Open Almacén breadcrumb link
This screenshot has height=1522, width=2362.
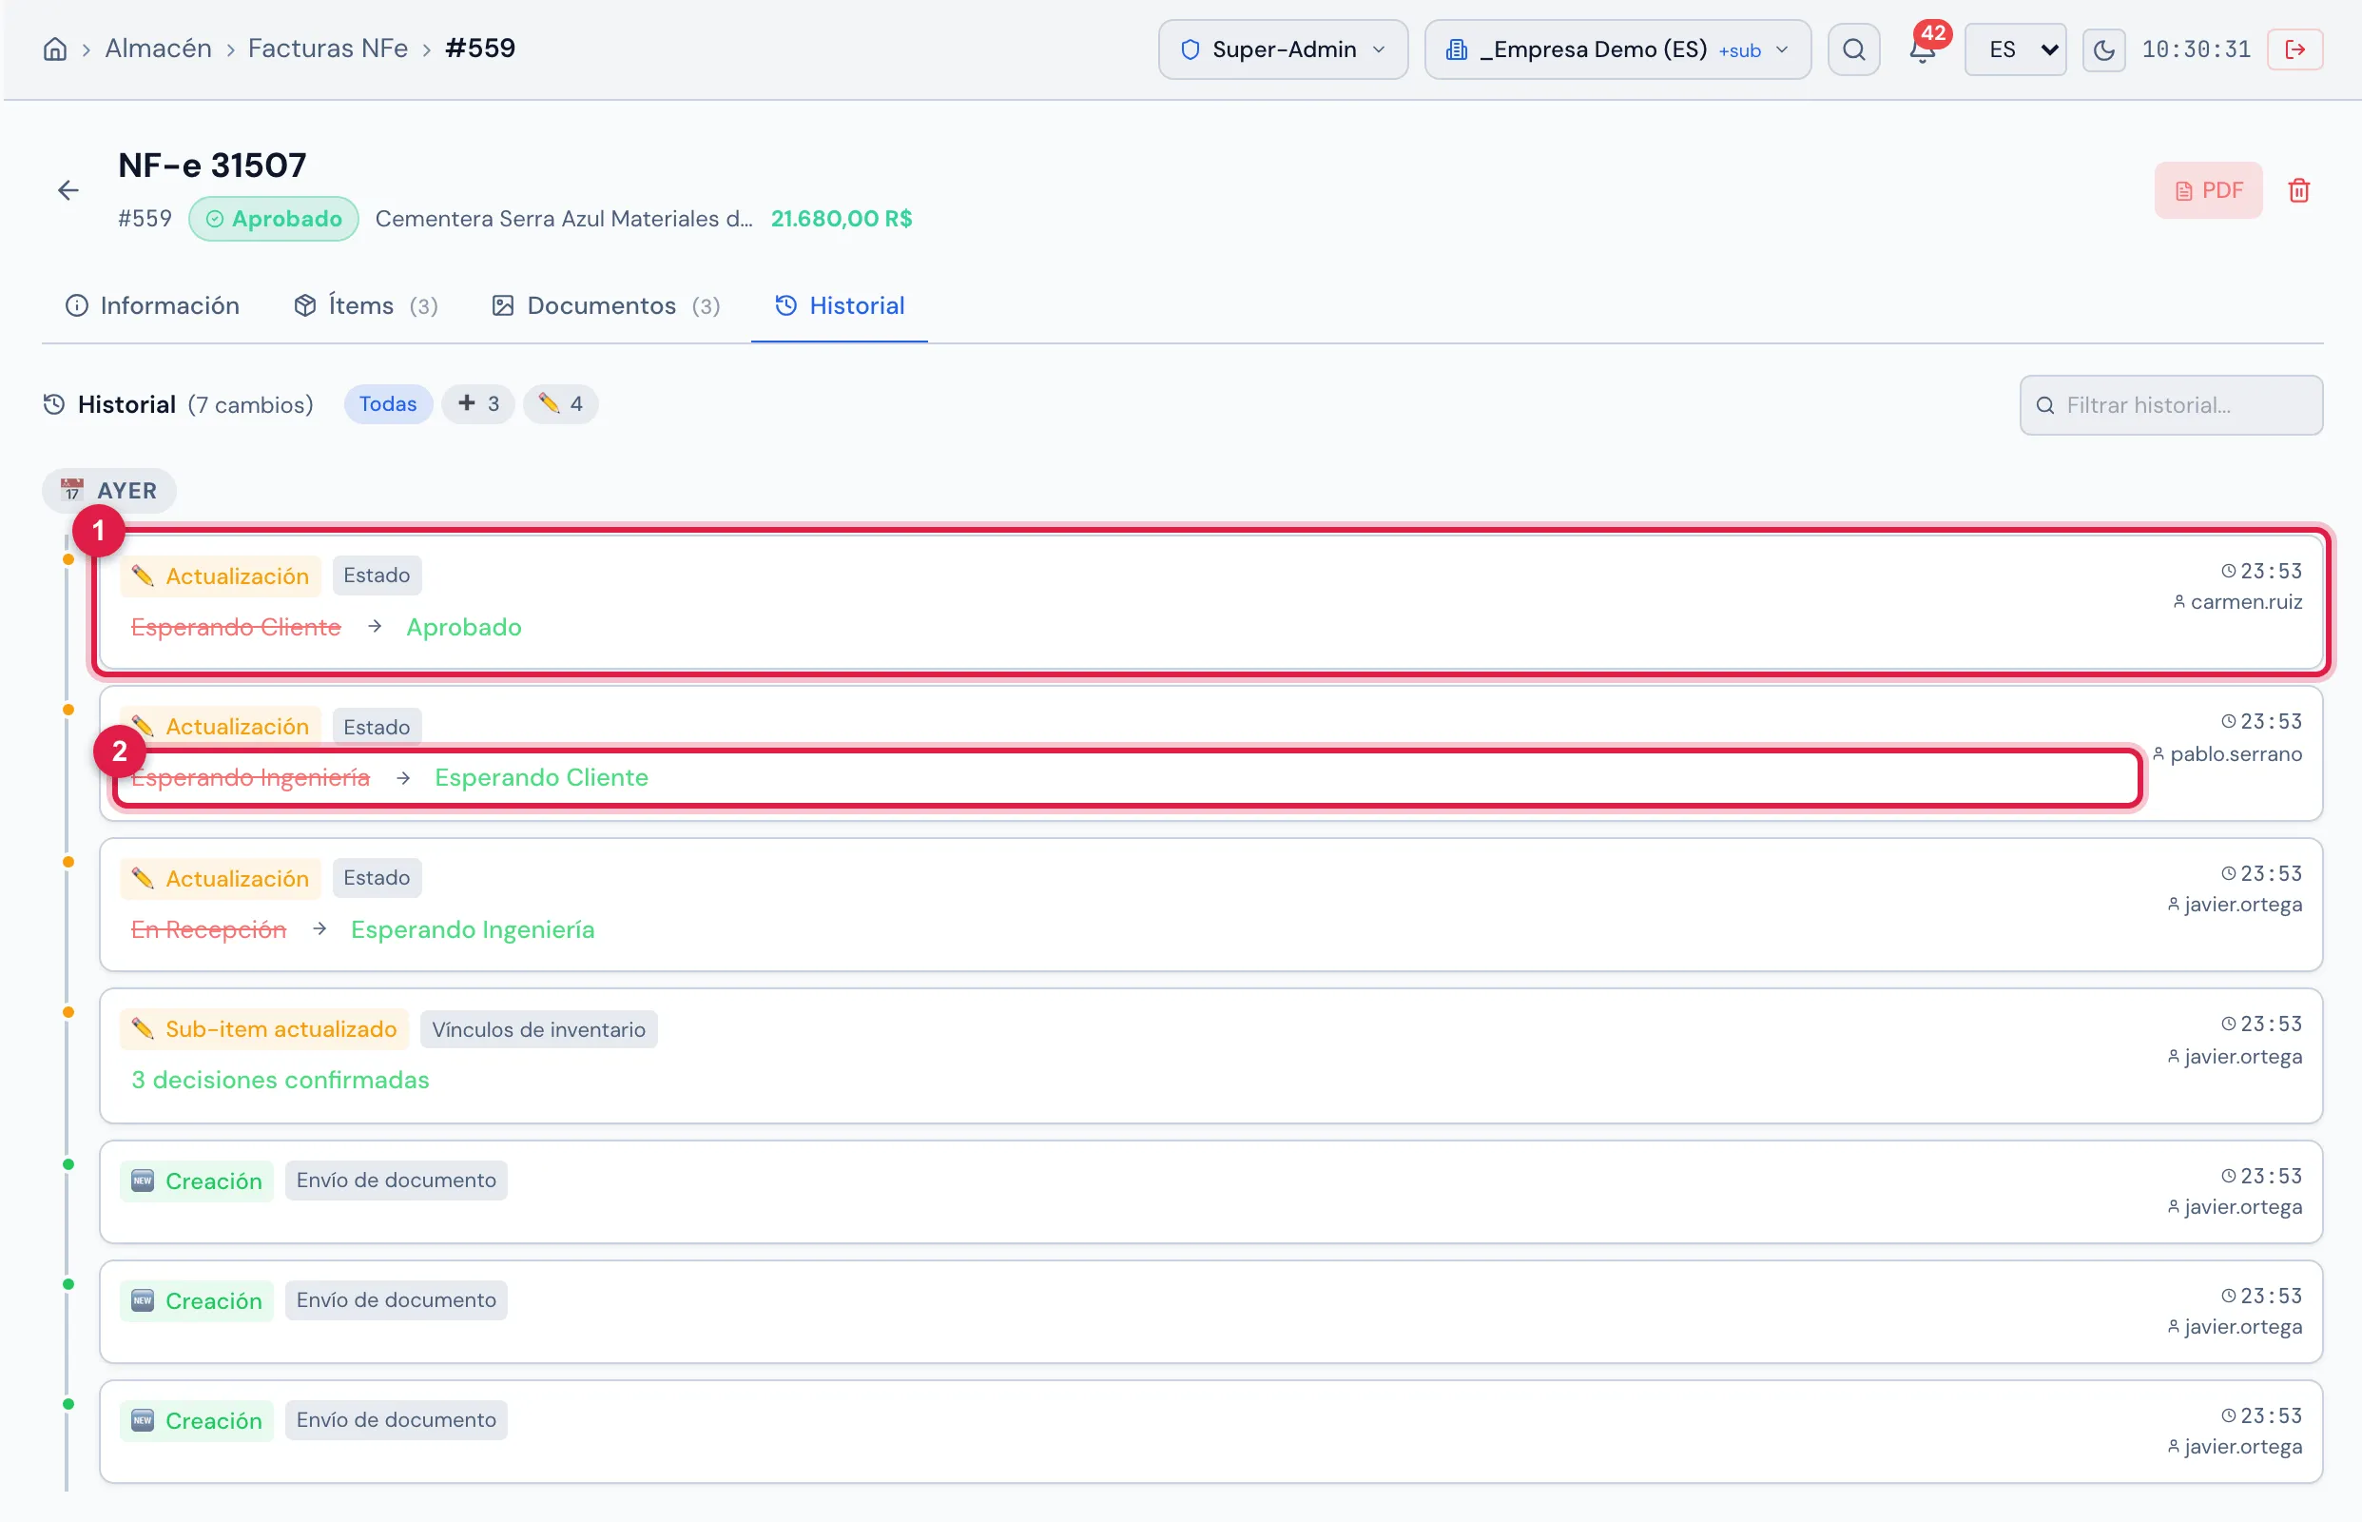pos(158,49)
